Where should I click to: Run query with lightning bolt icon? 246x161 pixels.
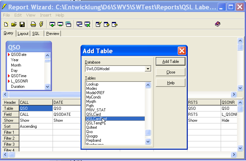(41, 24)
